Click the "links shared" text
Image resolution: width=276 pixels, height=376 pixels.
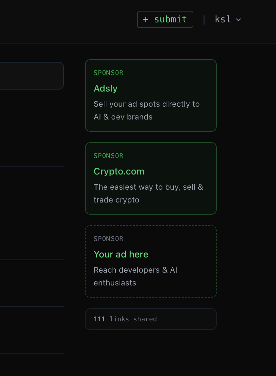(x=133, y=319)
